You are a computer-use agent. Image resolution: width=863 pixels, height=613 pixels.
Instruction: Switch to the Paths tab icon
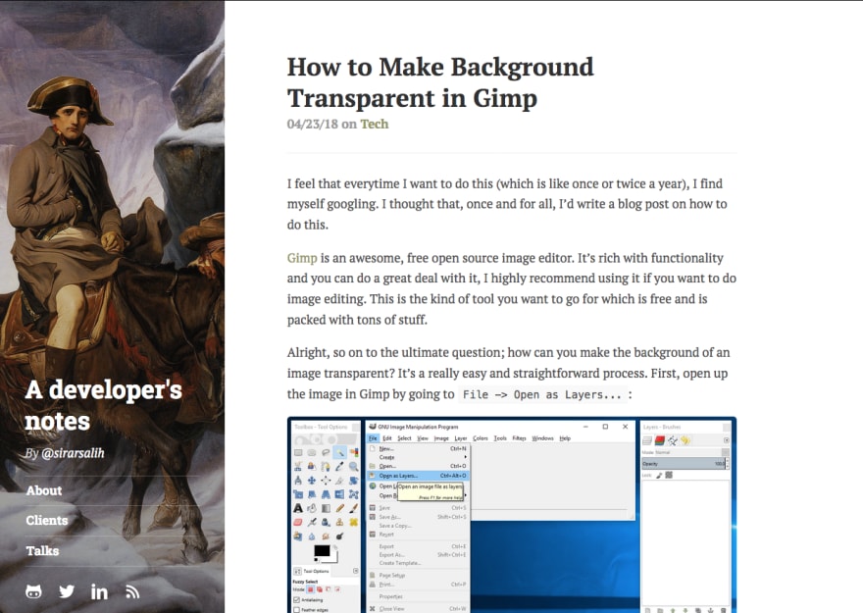673,440
